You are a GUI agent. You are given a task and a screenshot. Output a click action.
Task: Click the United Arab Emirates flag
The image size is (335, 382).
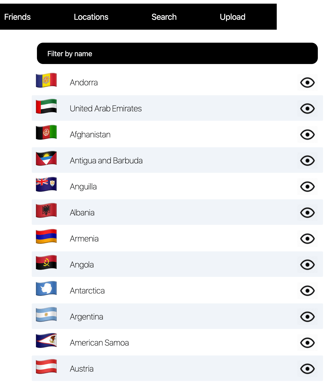[46, 106]
